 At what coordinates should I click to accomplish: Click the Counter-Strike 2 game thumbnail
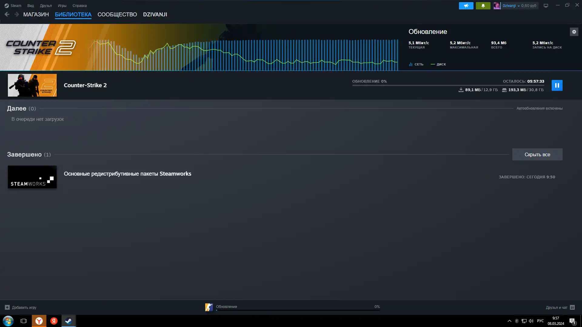click(x=32, y=85)
